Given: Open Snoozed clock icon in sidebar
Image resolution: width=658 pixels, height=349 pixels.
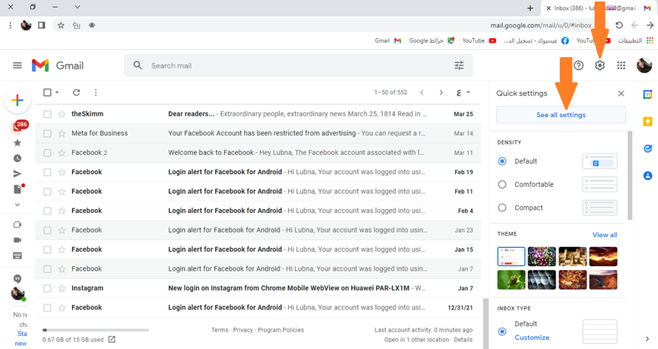Looking at the screenshot, I should click(x=17, y=158).
